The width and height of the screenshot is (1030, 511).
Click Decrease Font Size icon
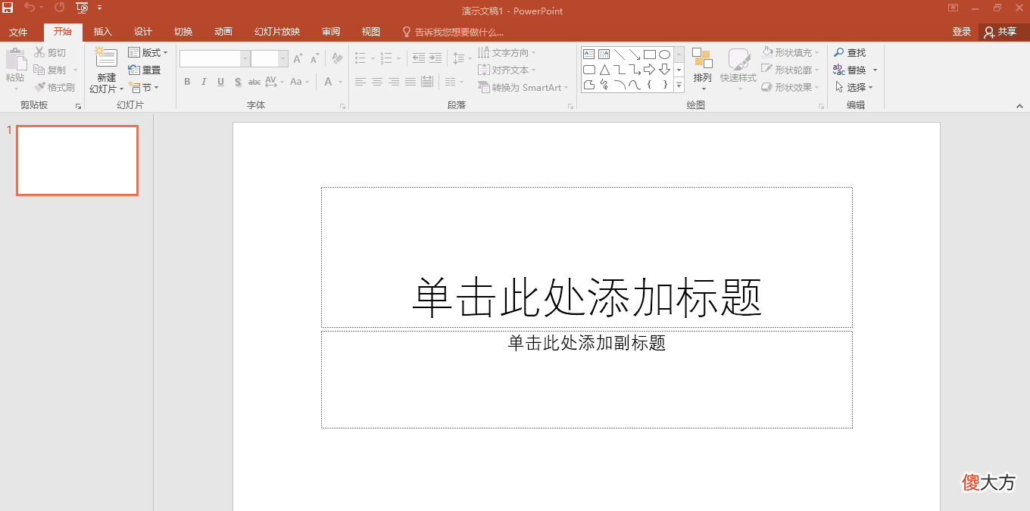pyautogui.click(x=314, y=58)
